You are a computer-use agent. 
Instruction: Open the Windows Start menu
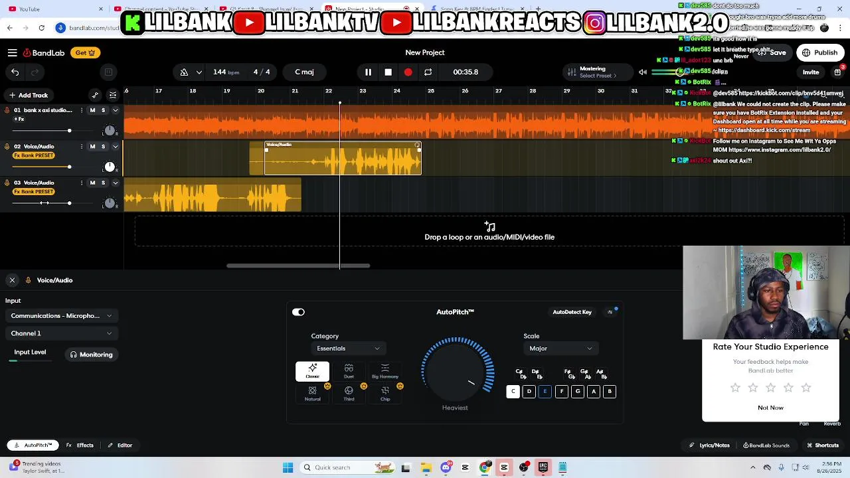click(x=288, y=467)
